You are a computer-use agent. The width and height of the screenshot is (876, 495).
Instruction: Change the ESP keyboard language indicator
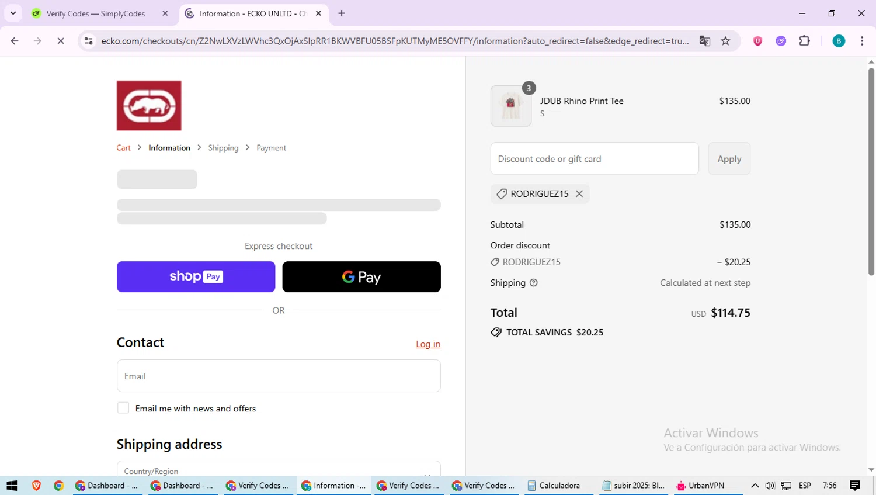point(805,486)
